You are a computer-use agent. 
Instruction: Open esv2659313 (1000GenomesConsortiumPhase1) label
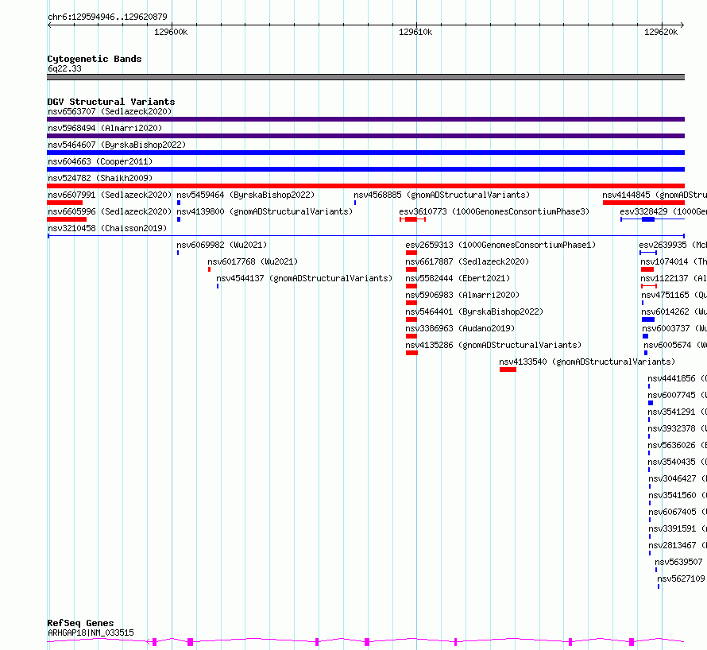click(x=500, y=245)
